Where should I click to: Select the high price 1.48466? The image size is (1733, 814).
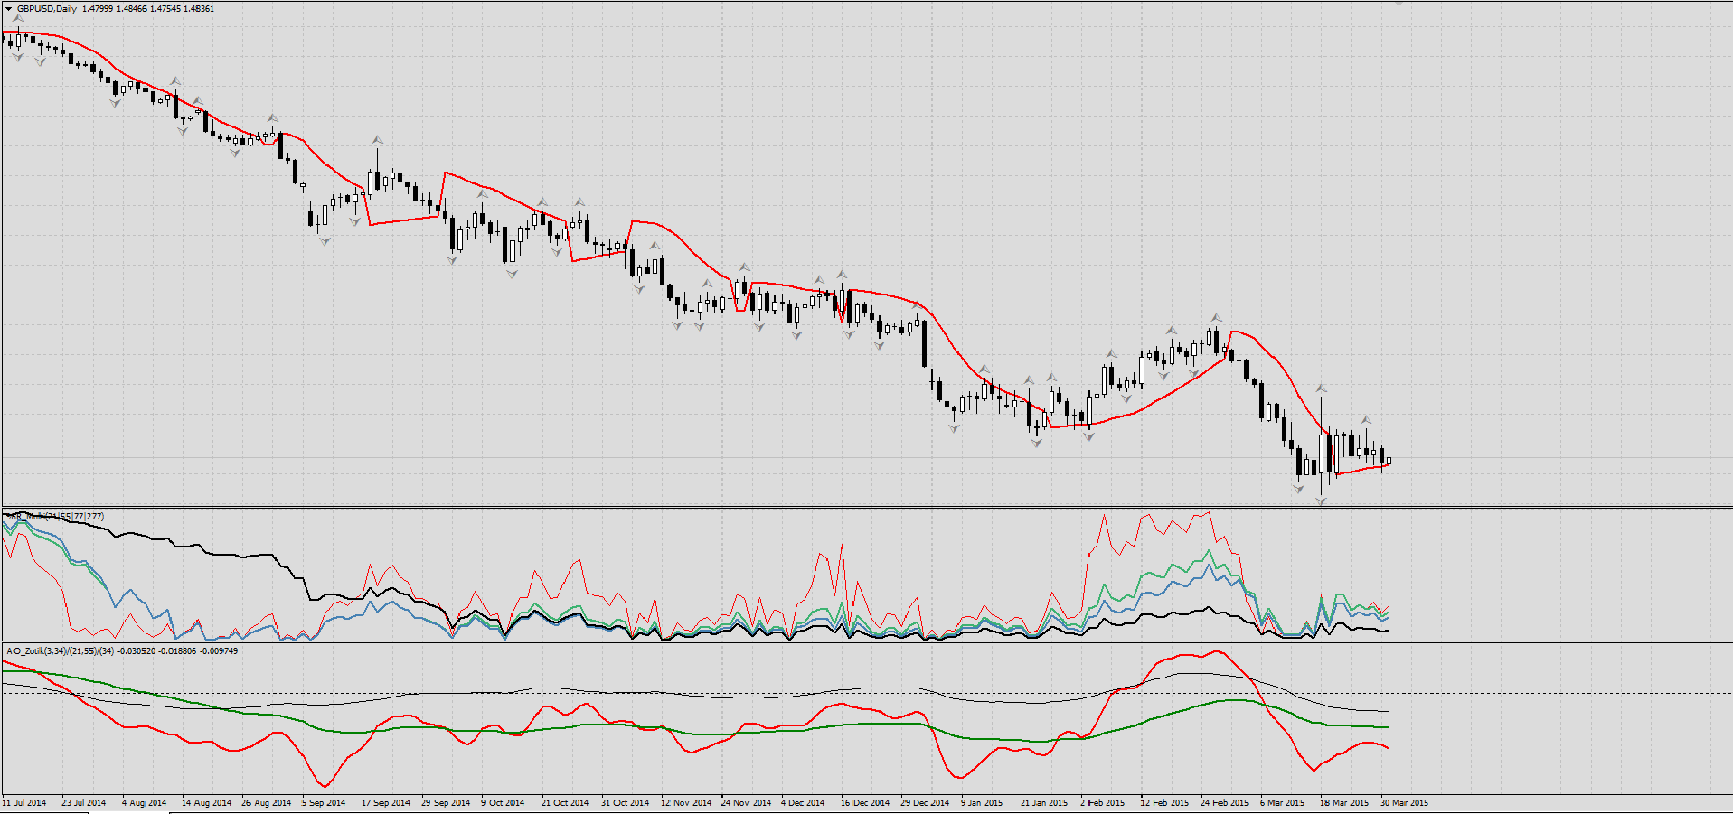pyautogui.click(x=131, y=9)
